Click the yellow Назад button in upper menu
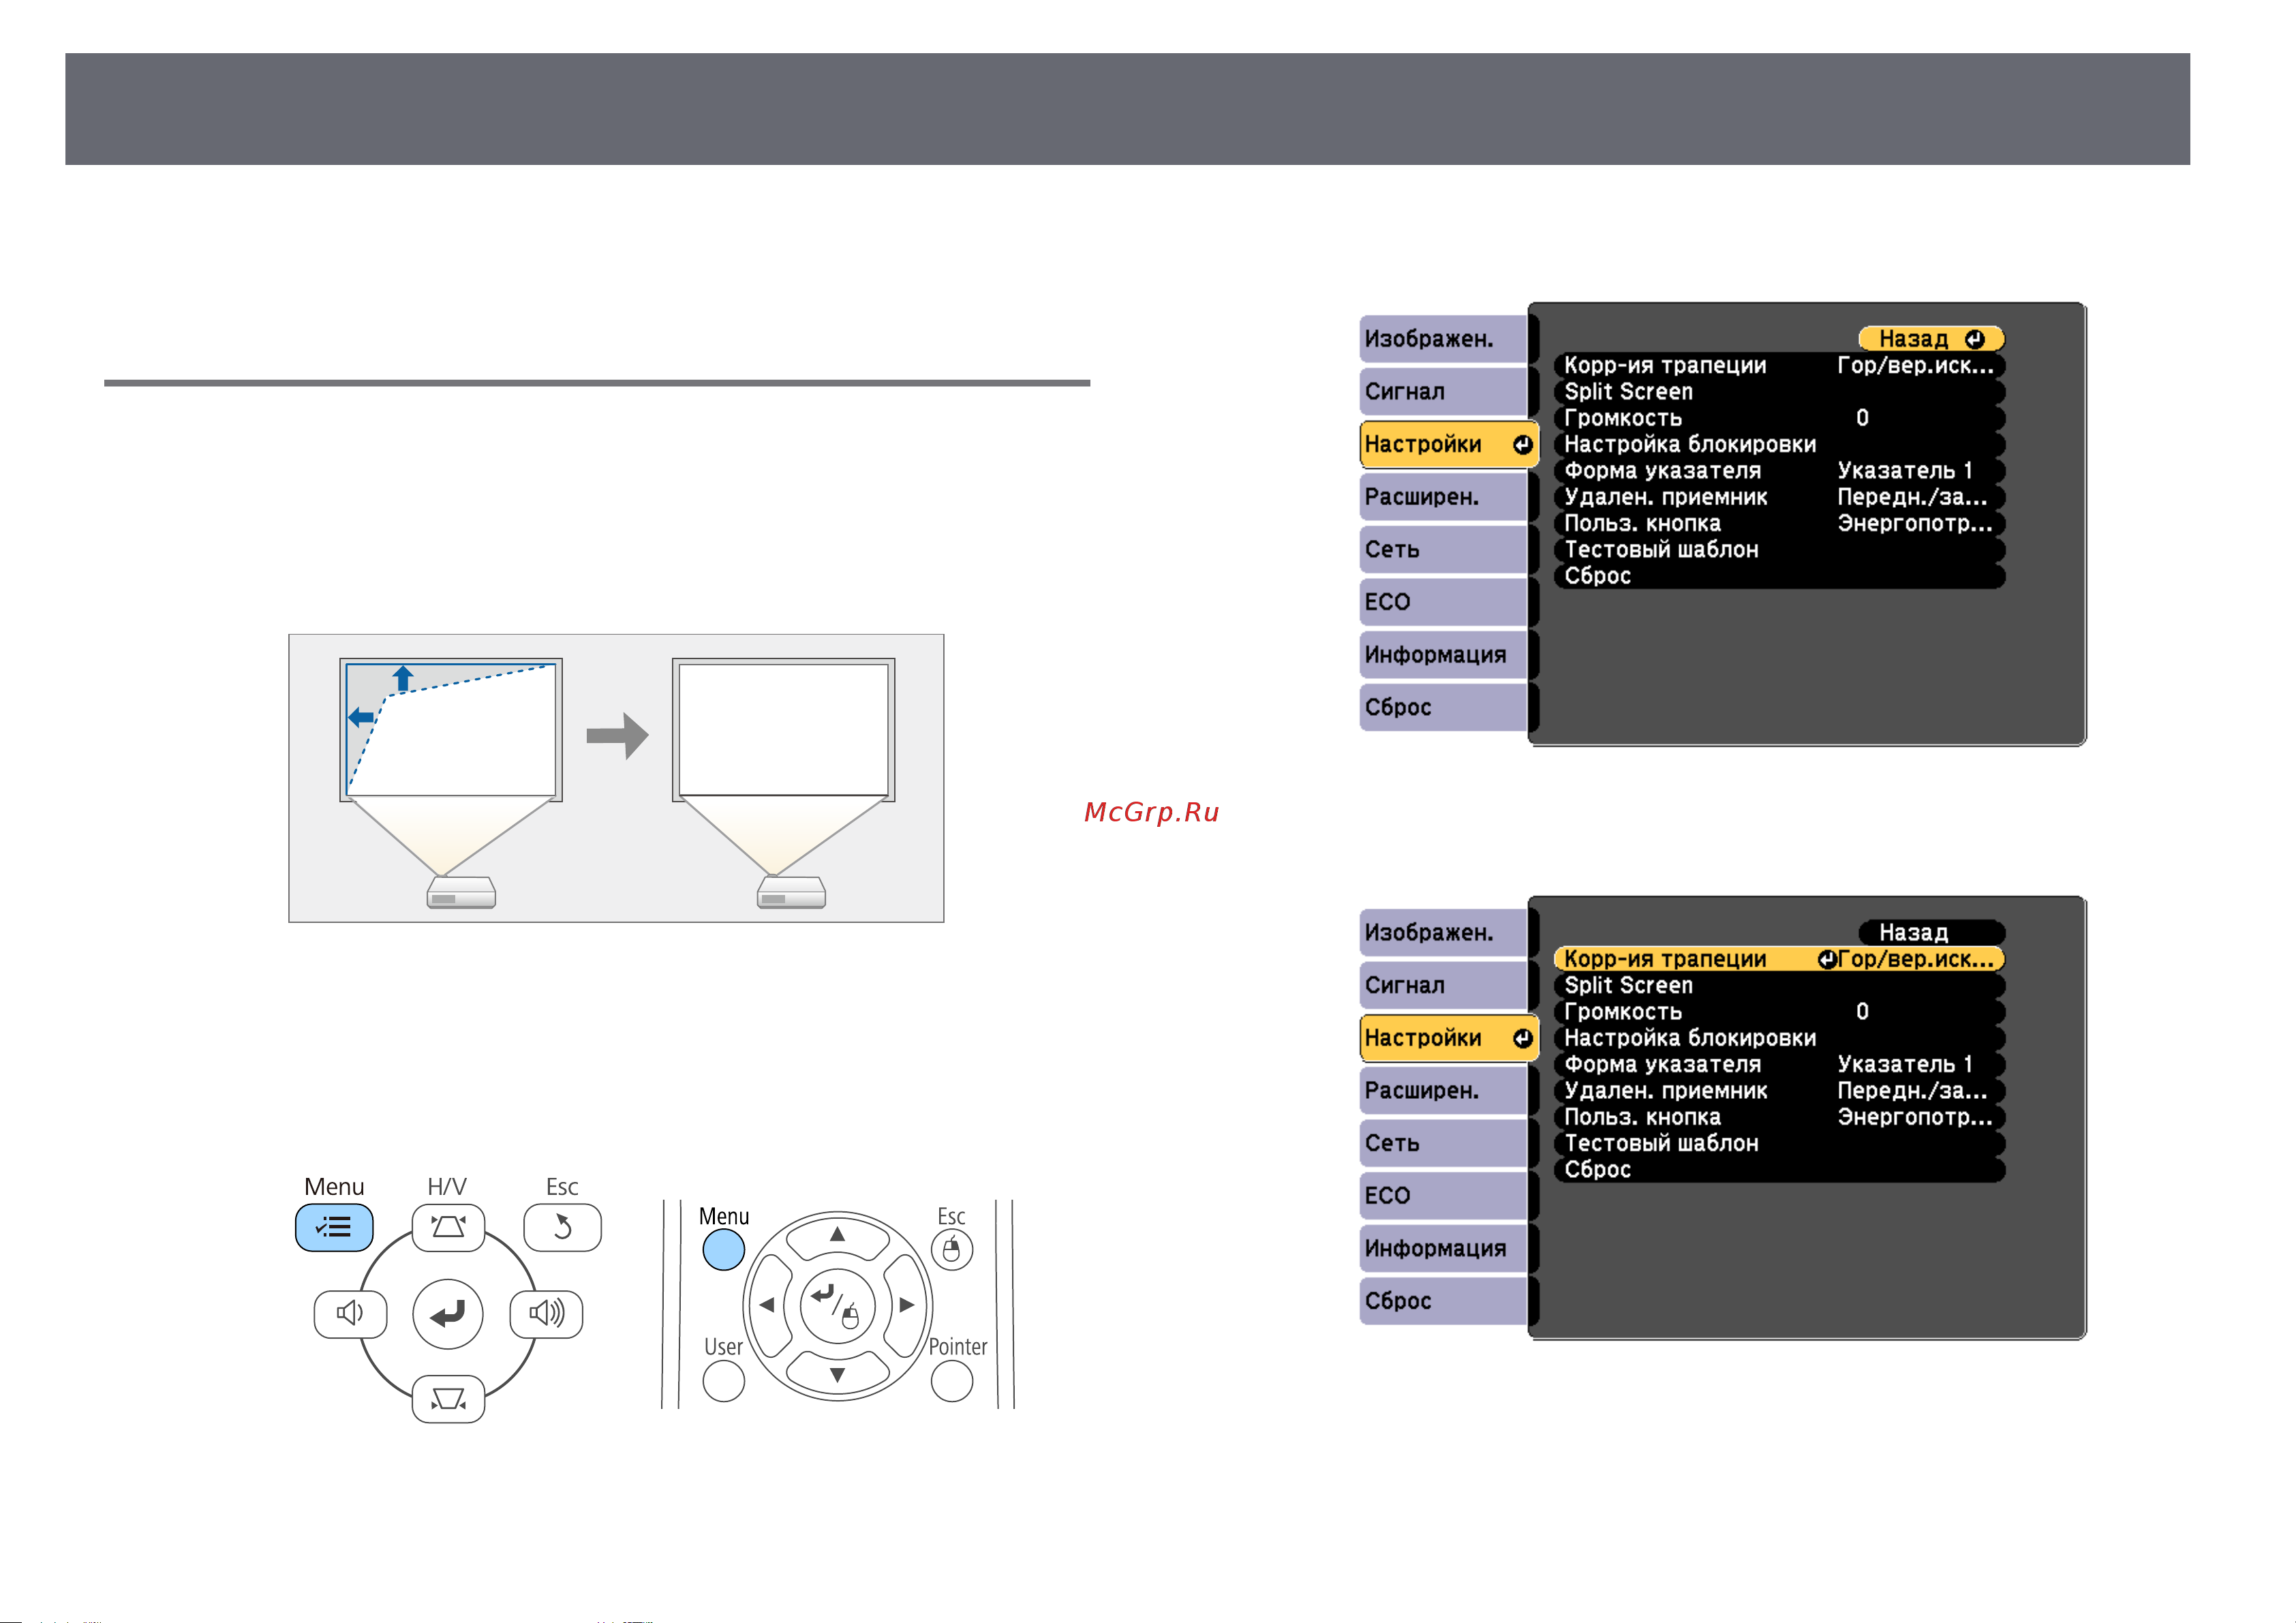Viewport: 2296px width, 1623px height. (1931, 339)
